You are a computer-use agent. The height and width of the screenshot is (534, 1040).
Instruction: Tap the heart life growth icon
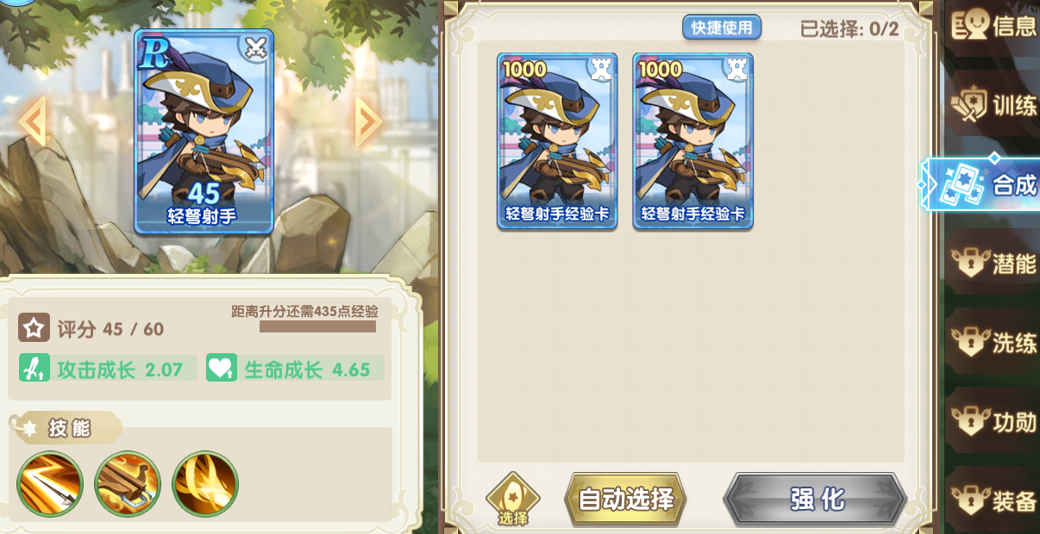pos(221,369)
